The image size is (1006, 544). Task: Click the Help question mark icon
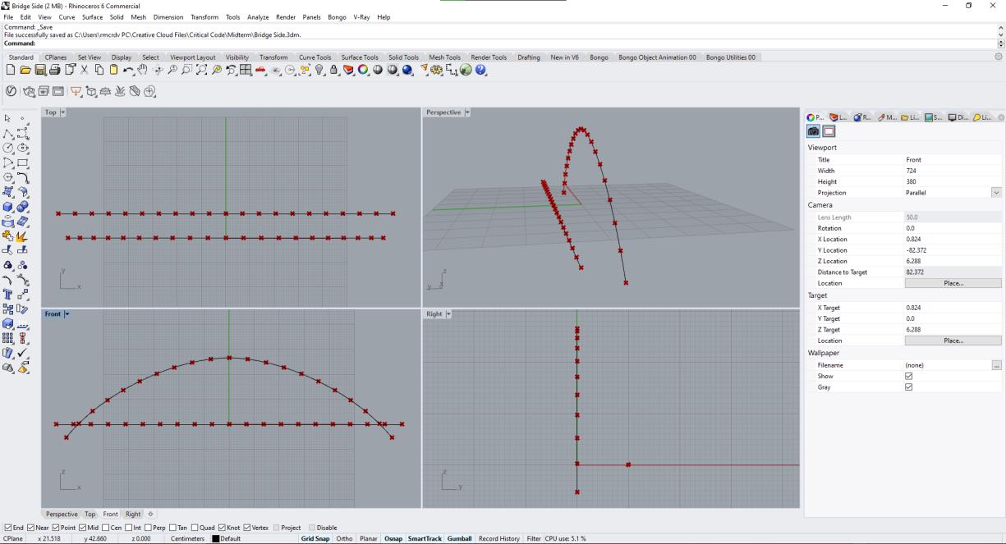pyautogui.click(x=481, y=71)
